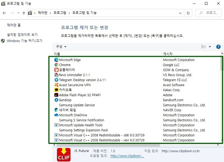Click the Adobe Flash Player icon
Screen dimensions: 224x162
click(x=56, y=95)
